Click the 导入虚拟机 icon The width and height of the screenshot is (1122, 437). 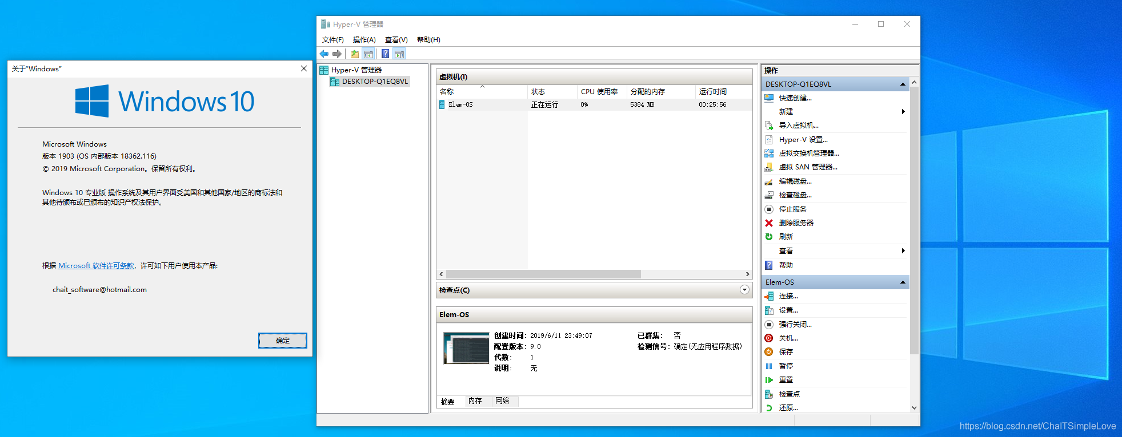point(769,126)
